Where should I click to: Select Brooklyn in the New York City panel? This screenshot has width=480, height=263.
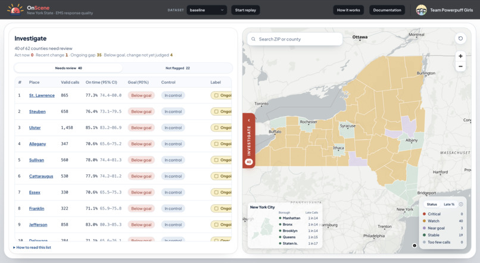298,231
